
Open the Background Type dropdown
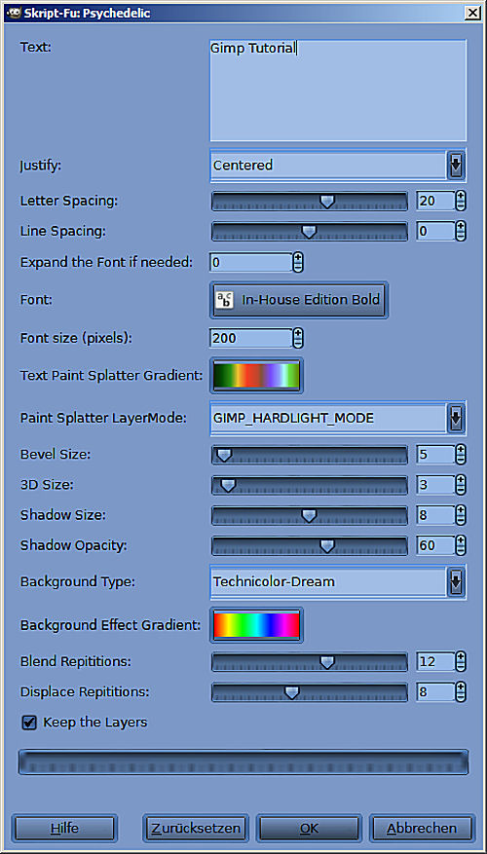pyautogui.click(x=338, y=581)
